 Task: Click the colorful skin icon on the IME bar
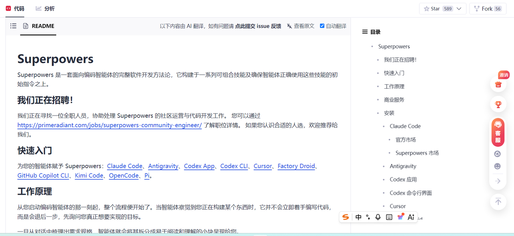[x=400, y=217]
